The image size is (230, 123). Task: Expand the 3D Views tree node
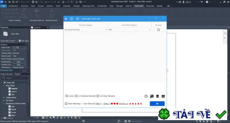pyautogui.click(x=4, y=100)
